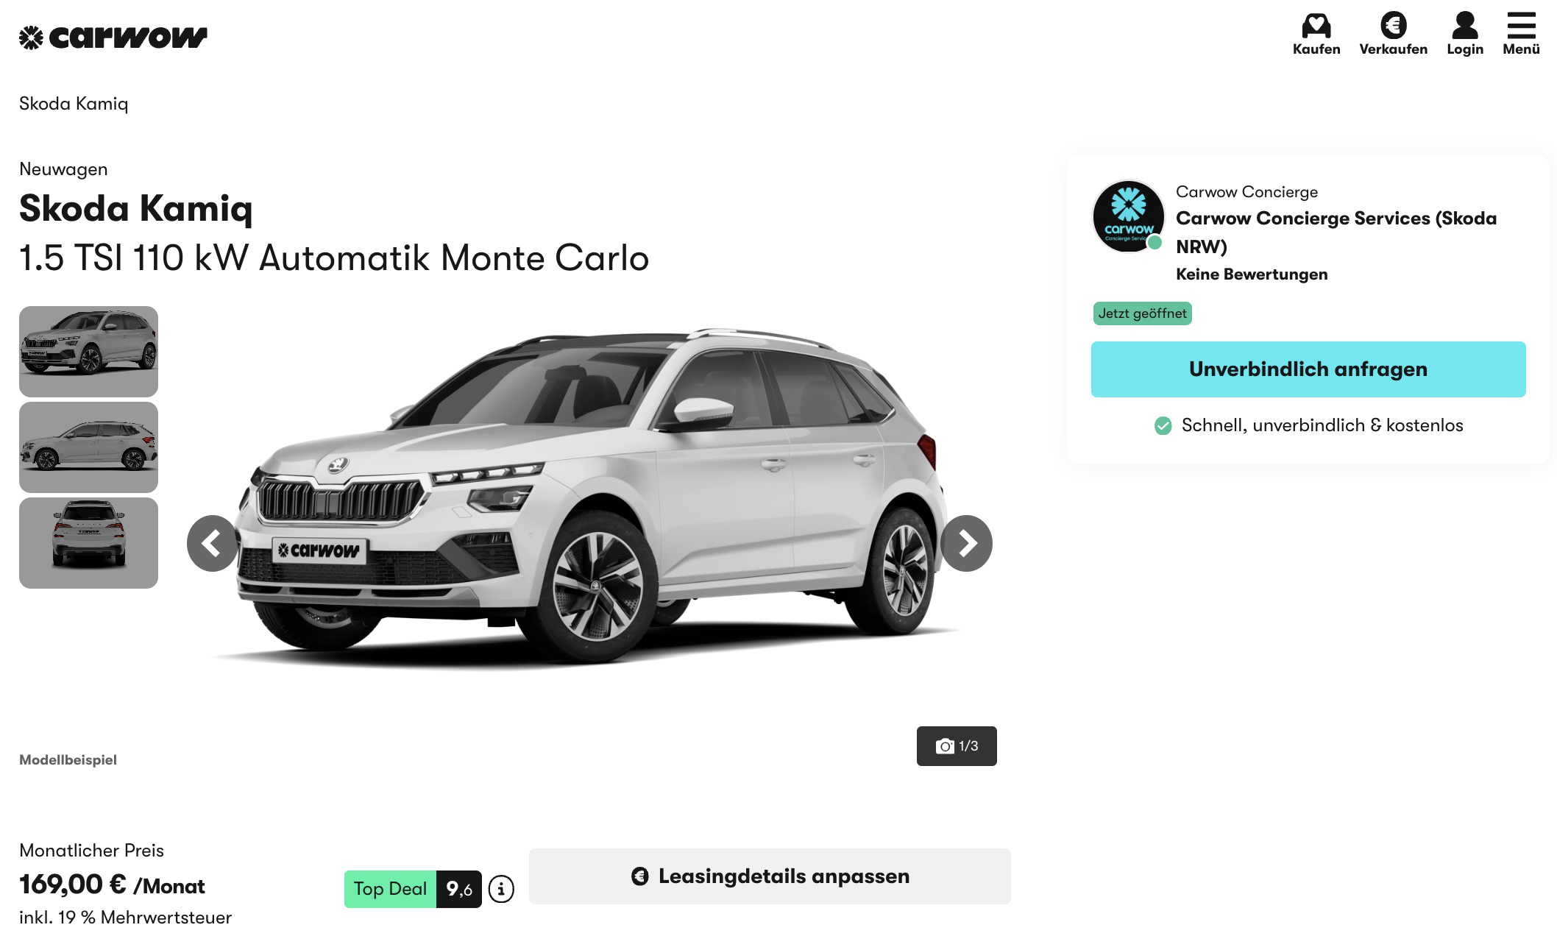Click the Top Deal 9,6 badge
The image size is (1557, 936).
pyautogui.click(x=413, y=889)
